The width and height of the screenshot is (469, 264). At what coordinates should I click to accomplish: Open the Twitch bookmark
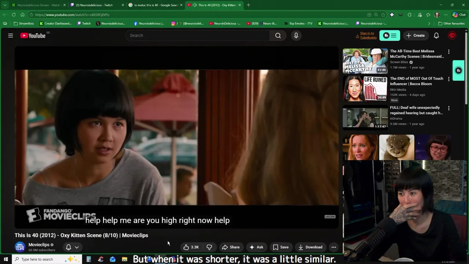84,23
